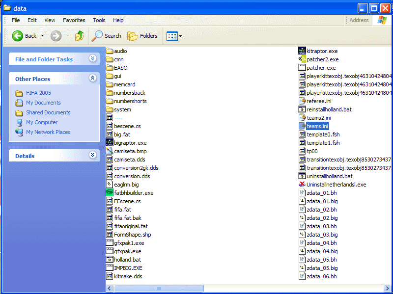The width and height of the screenshot is (393, 294).
Task: Open the Back history dropdown arrow
Action: pos(42,36)
